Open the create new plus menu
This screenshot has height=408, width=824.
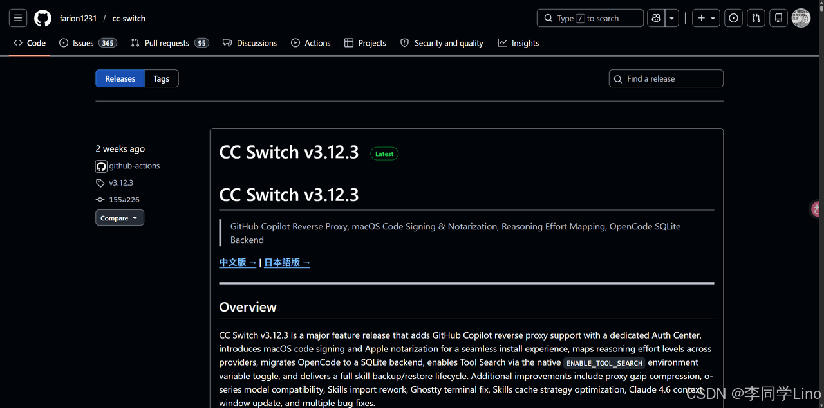point(706,18)
